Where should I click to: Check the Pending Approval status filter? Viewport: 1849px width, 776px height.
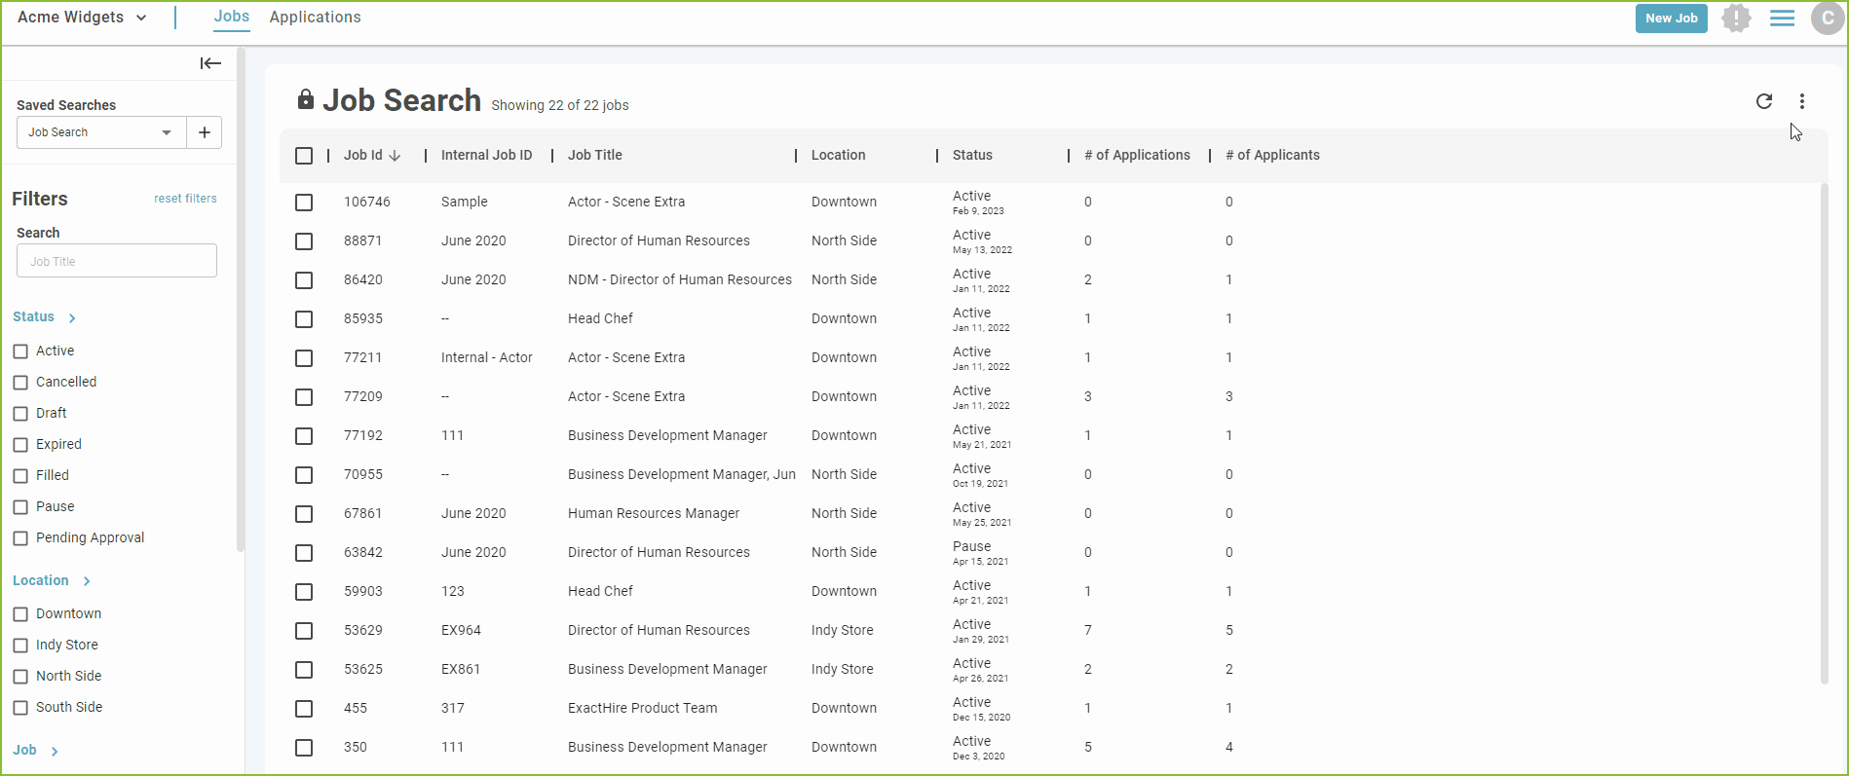pyautogui.click(x=20, y=538)
